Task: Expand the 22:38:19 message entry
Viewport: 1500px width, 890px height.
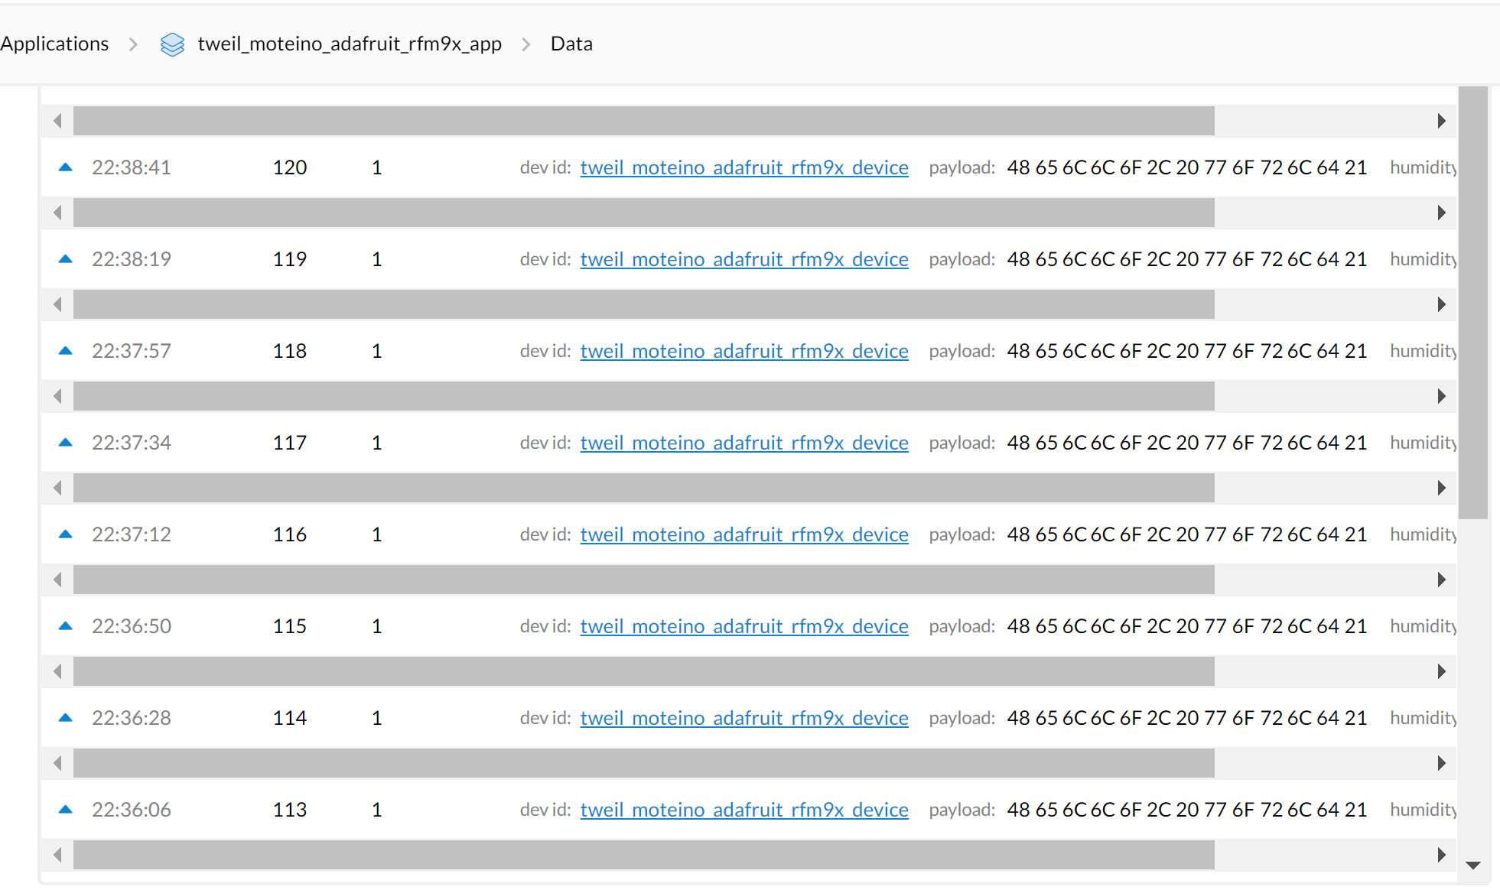Action: click(132, 259)
